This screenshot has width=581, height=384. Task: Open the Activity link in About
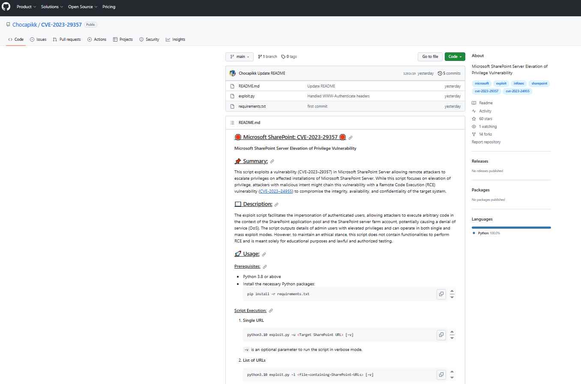(x=482, y=111)
